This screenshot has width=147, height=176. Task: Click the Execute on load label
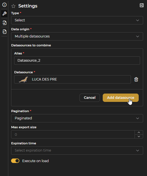click(x=35, y=161)
